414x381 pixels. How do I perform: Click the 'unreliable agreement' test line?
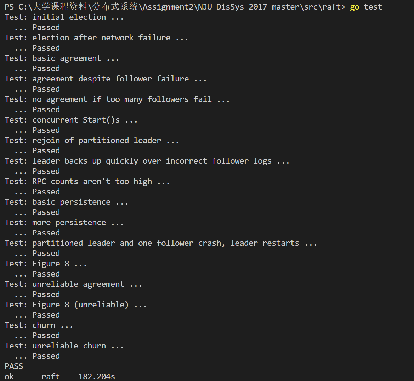[x=73, y=284]
